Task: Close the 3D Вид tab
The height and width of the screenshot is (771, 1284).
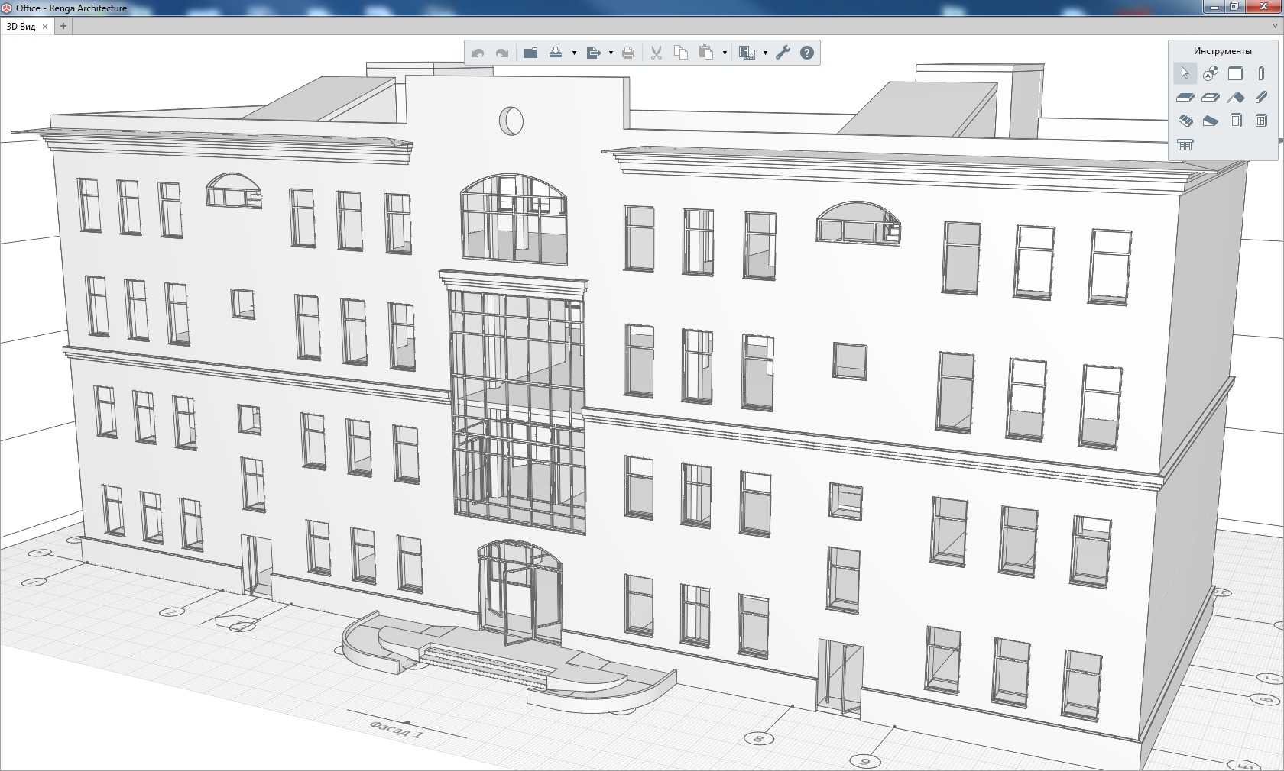Action: coord(45,26)
